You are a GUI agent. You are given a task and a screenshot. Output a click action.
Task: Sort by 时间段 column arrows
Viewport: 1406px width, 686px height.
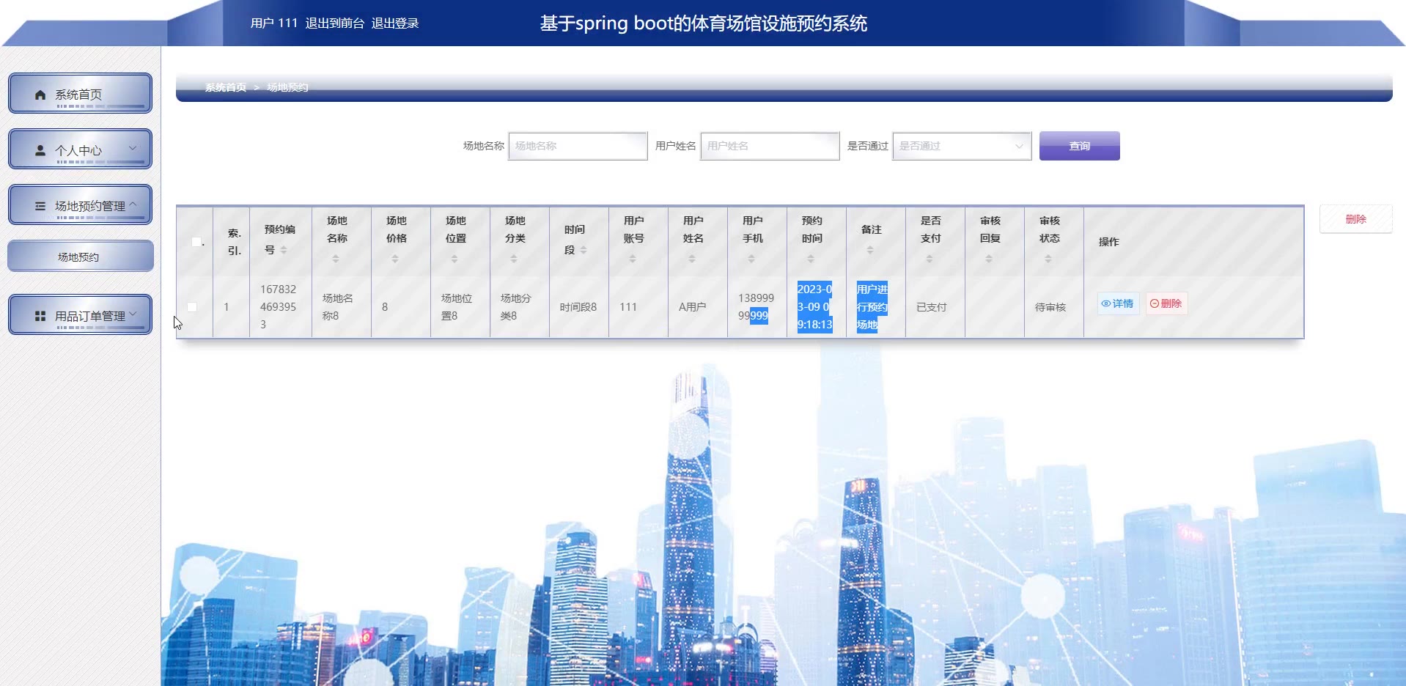click(x=584, y=250)
